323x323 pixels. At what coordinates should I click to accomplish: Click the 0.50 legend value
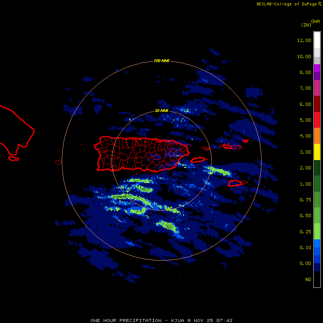coord(305,216)
